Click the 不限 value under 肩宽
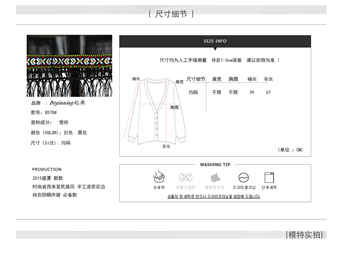This screenshot has width=340, height=257. click(216, 92)
